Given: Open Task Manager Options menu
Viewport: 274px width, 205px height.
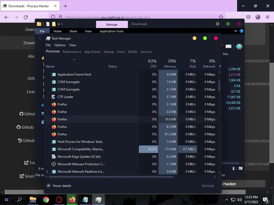Looking at the screenshot, I should tap(60, 45).
